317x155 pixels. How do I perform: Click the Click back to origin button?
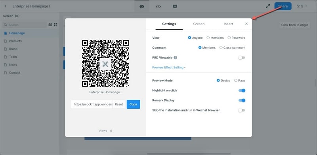(x=294, y=25)
